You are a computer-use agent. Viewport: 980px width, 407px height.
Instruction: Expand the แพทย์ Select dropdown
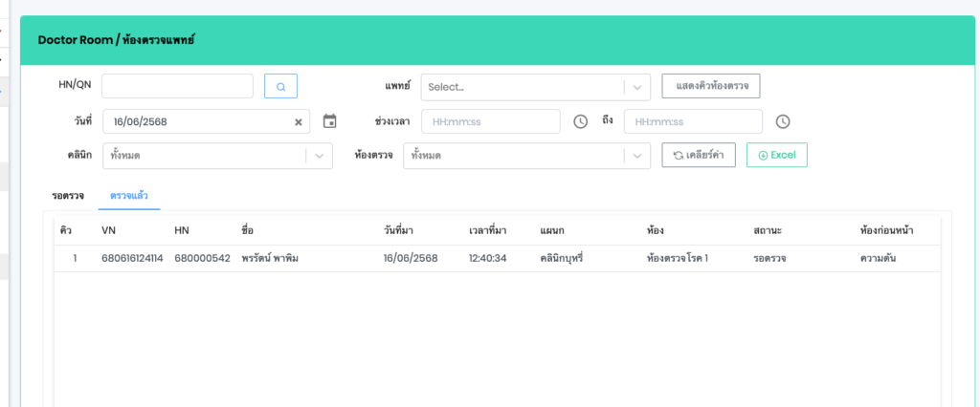click(636, 87)
